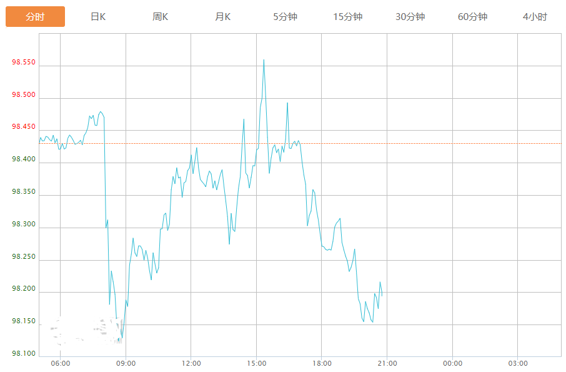This screenshot has height=372, width=566.
Task: Select the 分时 intraday tab
Action: [x=35, y=17]
